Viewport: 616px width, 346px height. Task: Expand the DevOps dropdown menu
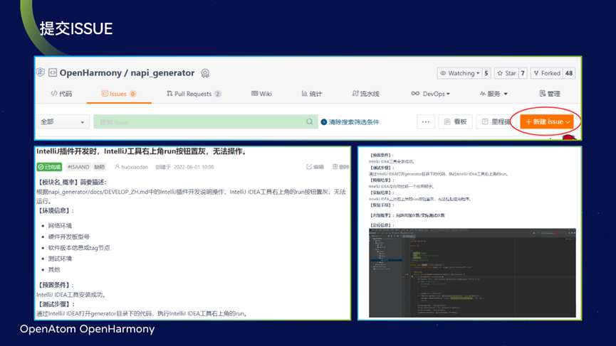click(x=431, y=94)
